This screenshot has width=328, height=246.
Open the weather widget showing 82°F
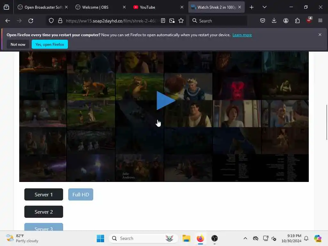click(22, 238)
